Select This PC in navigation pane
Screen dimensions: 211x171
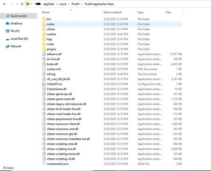click(x=15, y=31)
